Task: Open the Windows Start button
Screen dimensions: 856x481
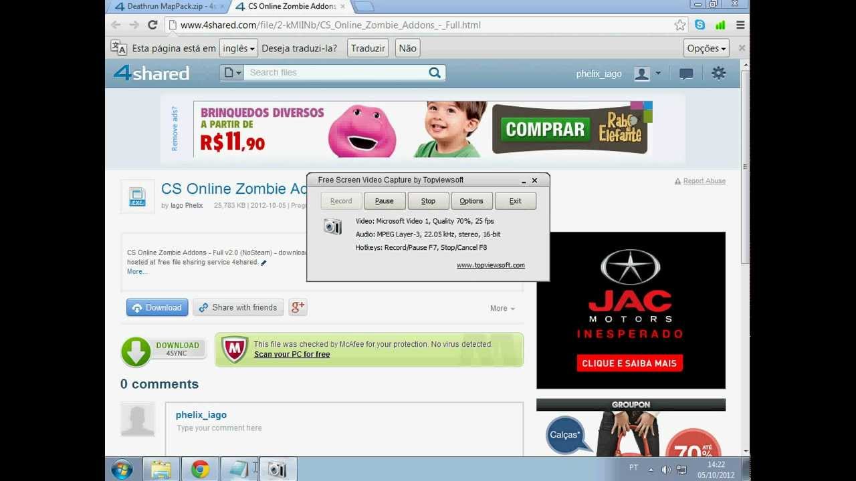Action: point(122,470)
